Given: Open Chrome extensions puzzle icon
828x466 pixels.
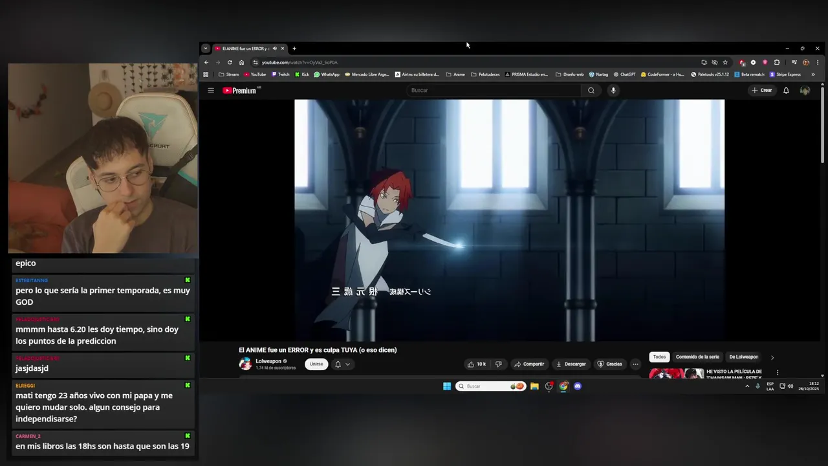Looking at the screenshot, I should (777, 63).
